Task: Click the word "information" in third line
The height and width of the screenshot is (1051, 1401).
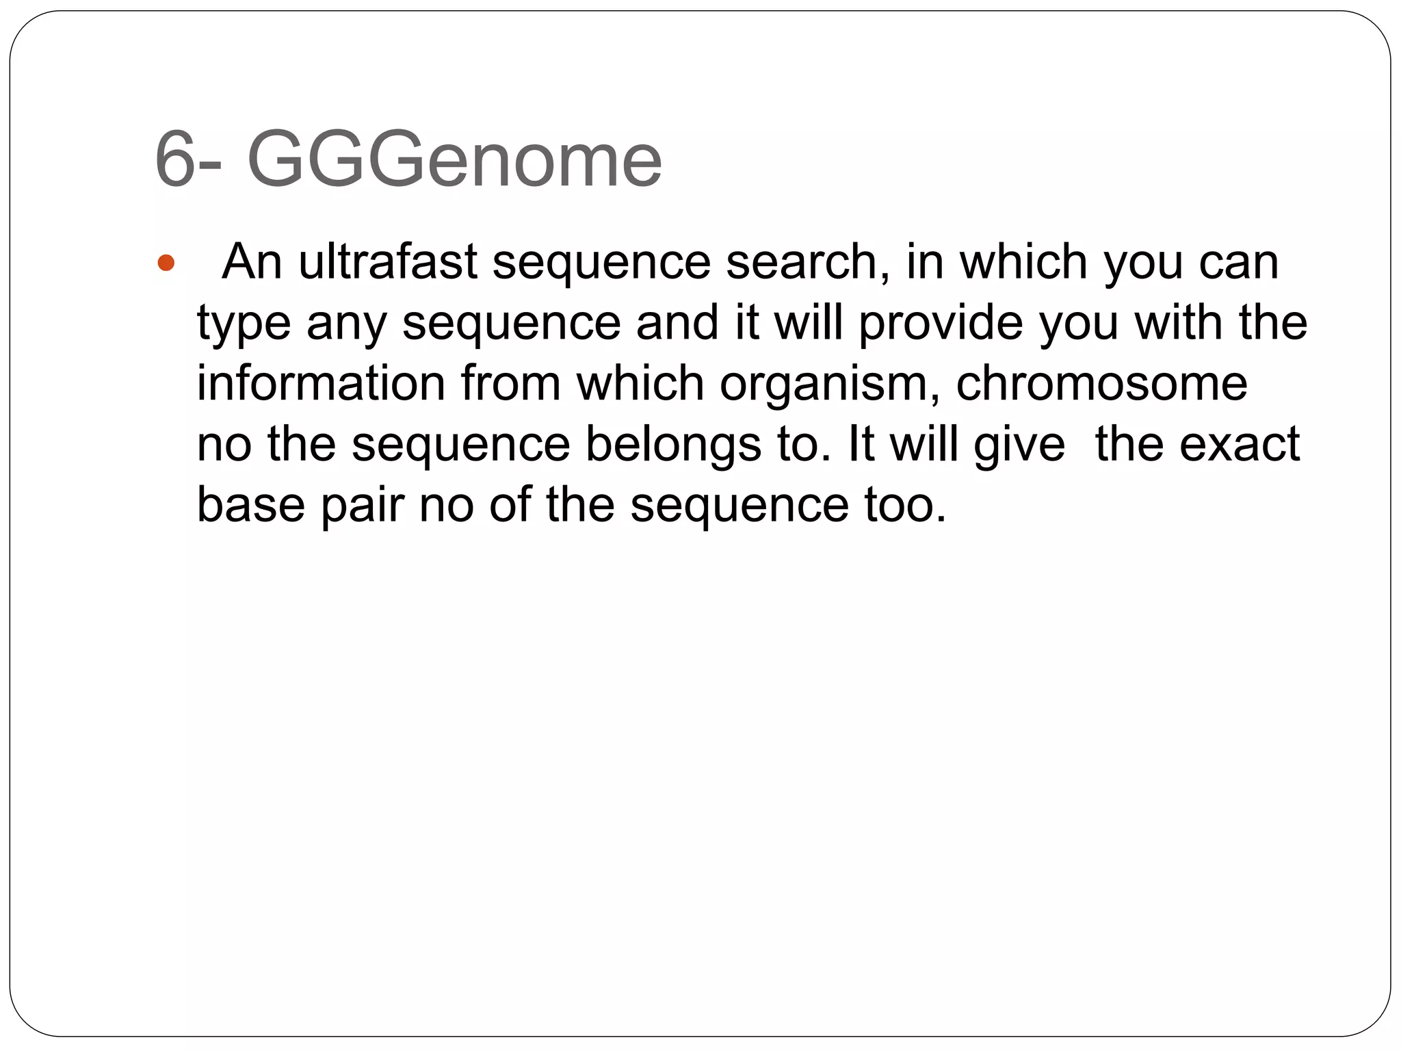Action: [322, 382]
